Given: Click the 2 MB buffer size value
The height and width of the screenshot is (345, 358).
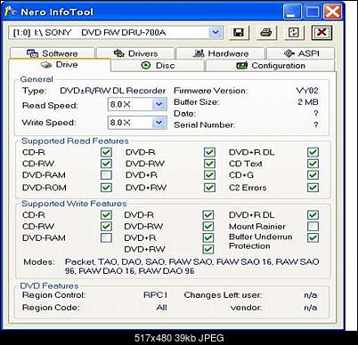Looking at the screenshot, I should click(308, 102).
